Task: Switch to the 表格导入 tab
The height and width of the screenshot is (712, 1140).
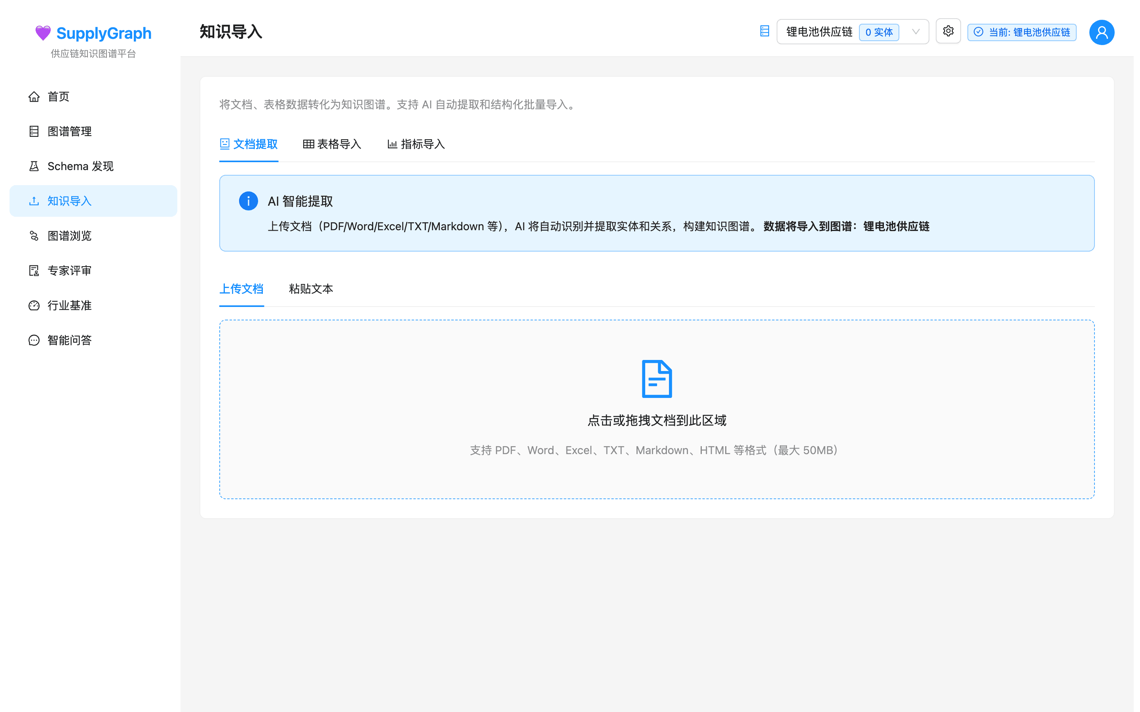Action: pos(332,144)
